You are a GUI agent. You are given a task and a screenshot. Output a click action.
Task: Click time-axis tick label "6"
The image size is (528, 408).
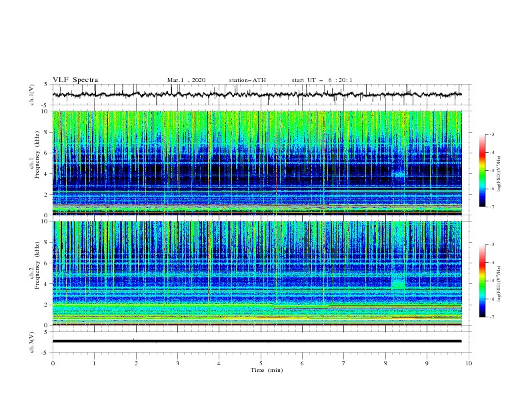tap(302, 363)
